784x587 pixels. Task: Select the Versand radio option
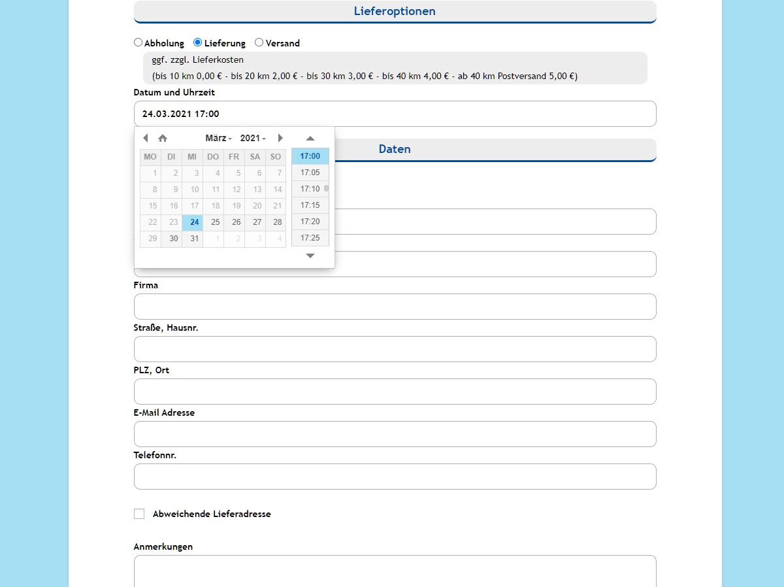coord(259,42)
